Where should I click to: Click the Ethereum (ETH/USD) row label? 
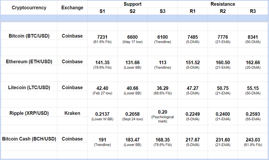pyautogui.click(x=29, y=62)
